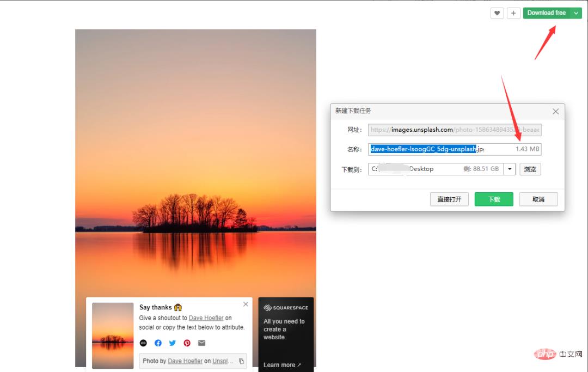The width and height of the screenshot is (588, 372).
Task: Click the green 下载 download button
Action: (494, 199)
